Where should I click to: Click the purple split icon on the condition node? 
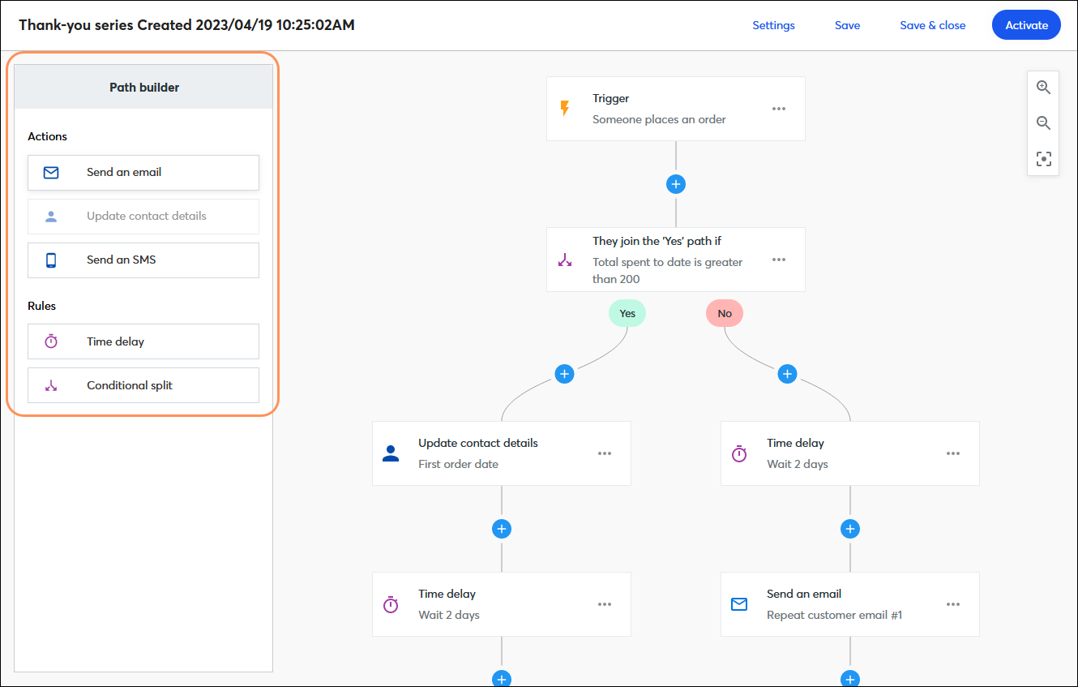pyautogui.click(x=565, y=260)
